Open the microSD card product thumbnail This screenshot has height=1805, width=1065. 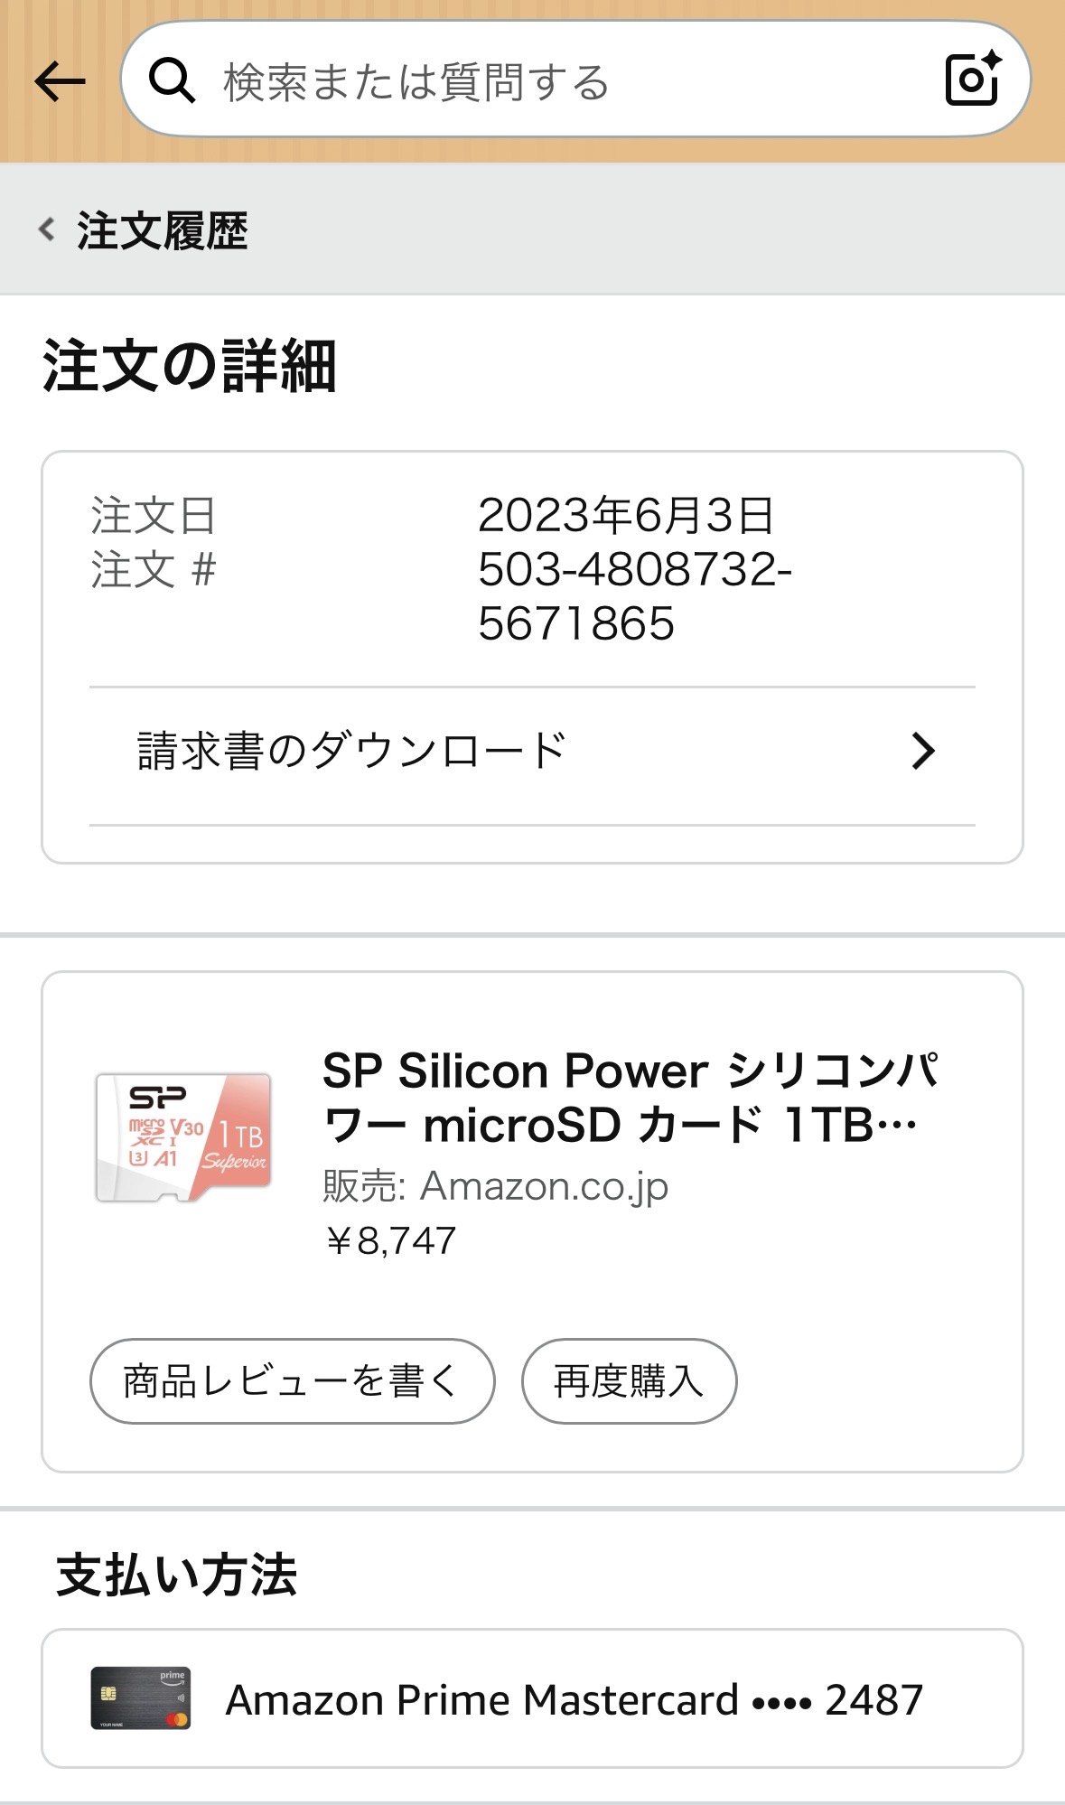184,1138
